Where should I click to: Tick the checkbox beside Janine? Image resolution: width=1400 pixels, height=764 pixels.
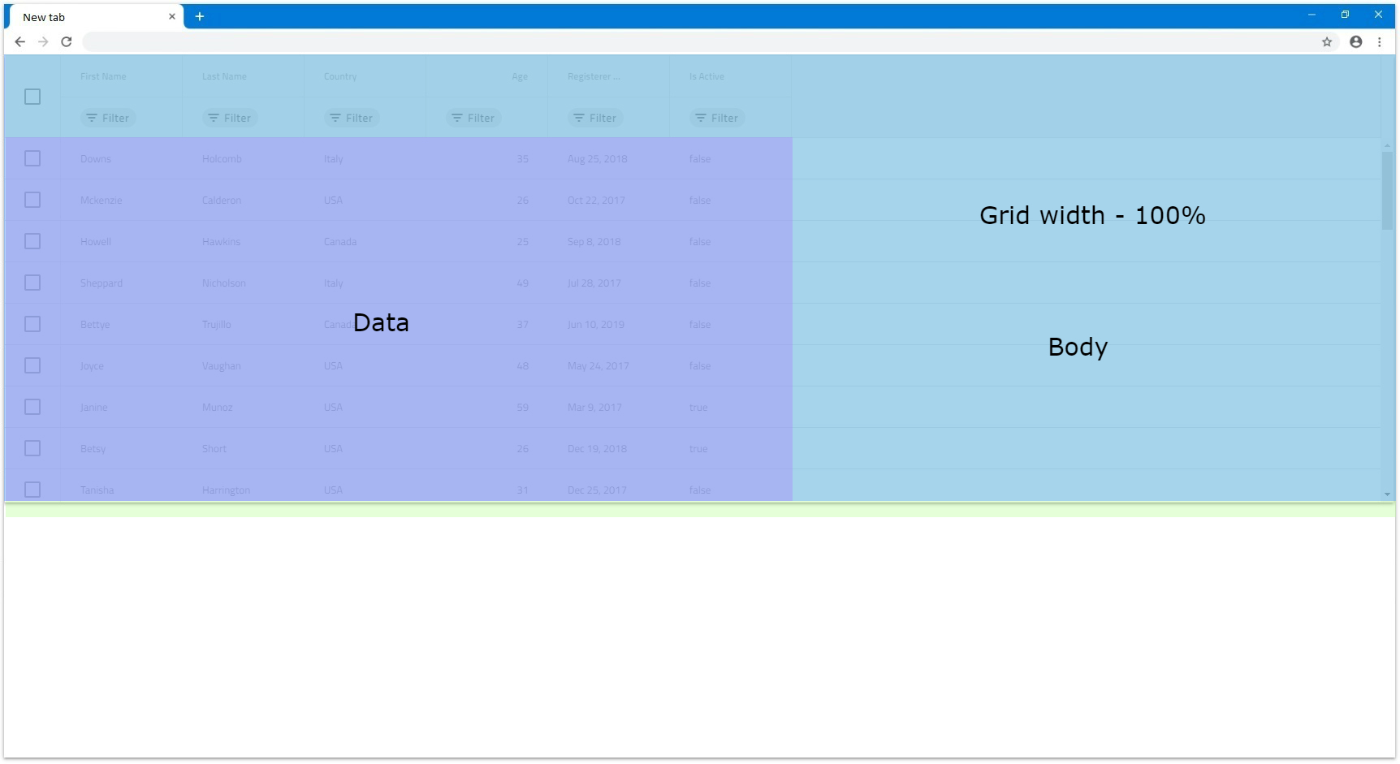pos(32,407)
